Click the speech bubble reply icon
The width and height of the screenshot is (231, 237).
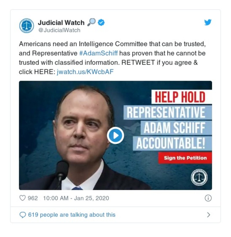(x=23, y=215)
